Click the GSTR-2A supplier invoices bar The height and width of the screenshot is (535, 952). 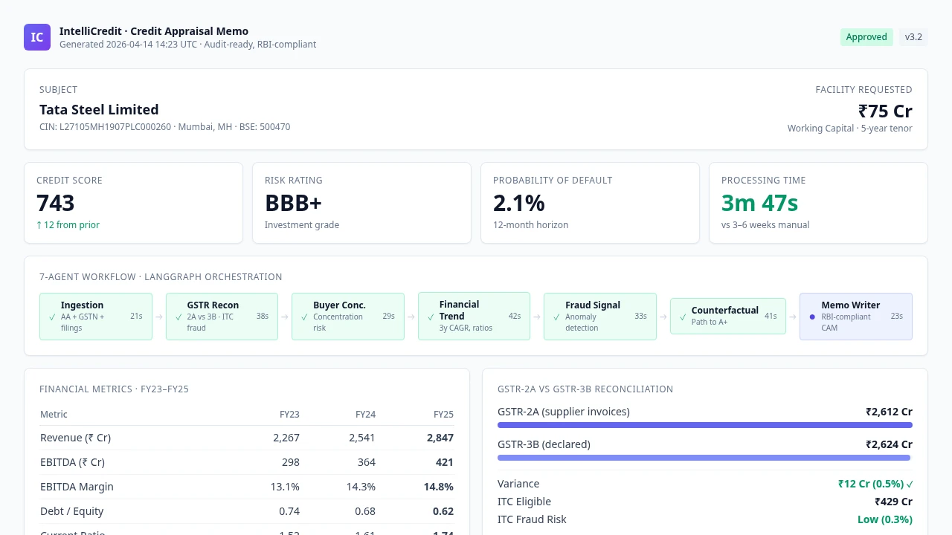[x=705, y=425]
